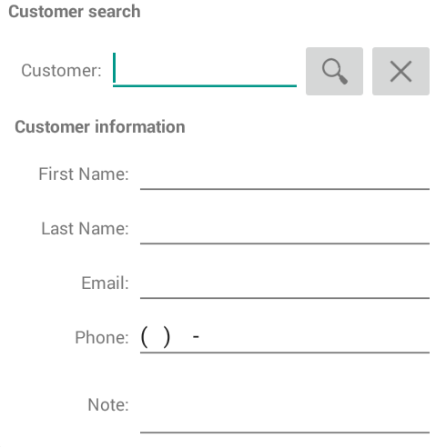Click the "Customer:" label
The width and height of the screenshot is (446, 447).
(61, 71)
